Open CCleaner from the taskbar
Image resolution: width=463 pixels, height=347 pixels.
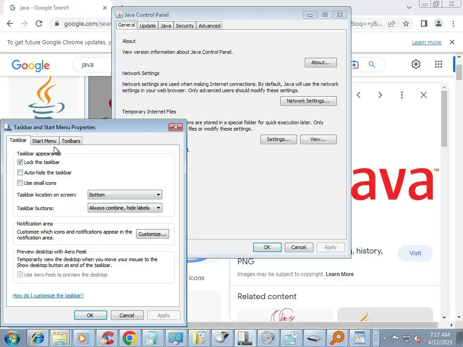106,338
